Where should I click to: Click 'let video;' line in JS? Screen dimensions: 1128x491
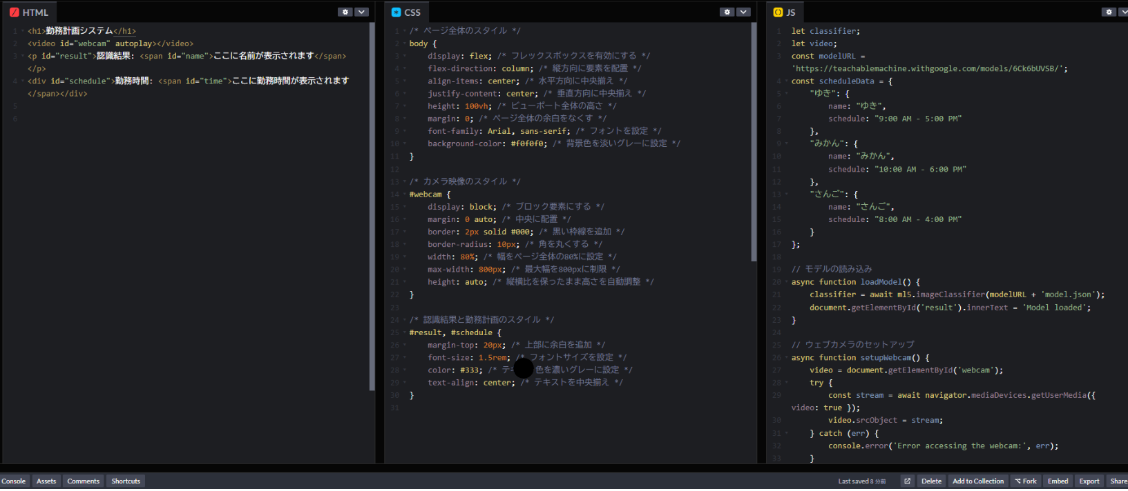(814, 43)
